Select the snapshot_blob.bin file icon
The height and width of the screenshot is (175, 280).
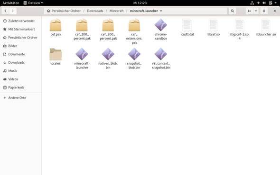coord(134,54)
